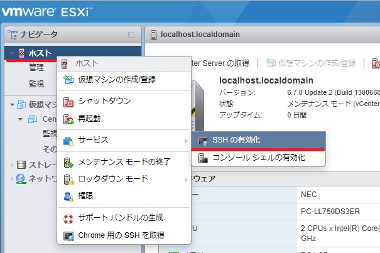
Task: Click the メンテナンス モード status value
Action: click(334, 104)
